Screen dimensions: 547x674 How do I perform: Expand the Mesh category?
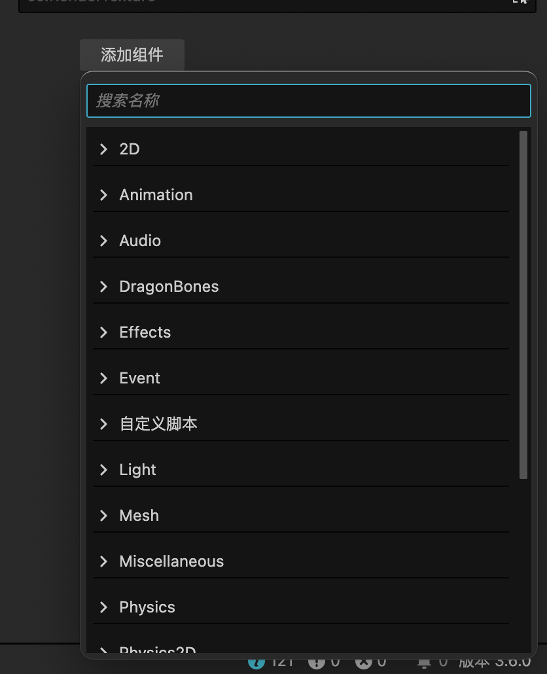click(139, 516)
